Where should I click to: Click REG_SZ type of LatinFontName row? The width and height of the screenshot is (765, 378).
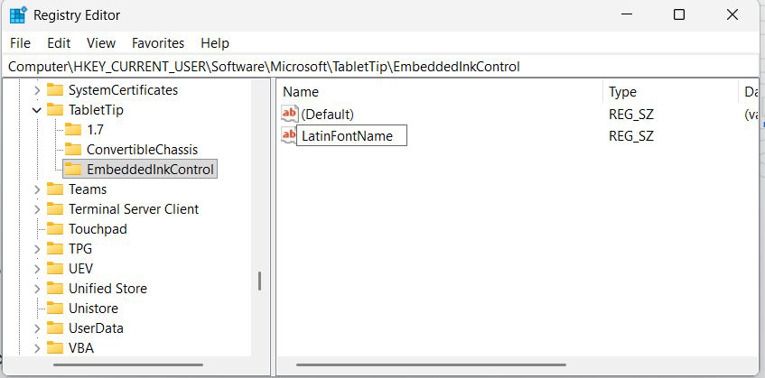pos(630,136)
